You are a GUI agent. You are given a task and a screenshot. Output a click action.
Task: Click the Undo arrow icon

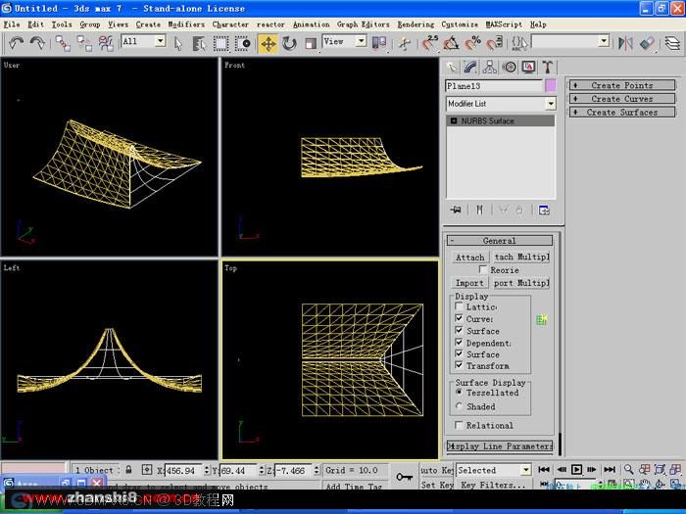pos(17,43)
